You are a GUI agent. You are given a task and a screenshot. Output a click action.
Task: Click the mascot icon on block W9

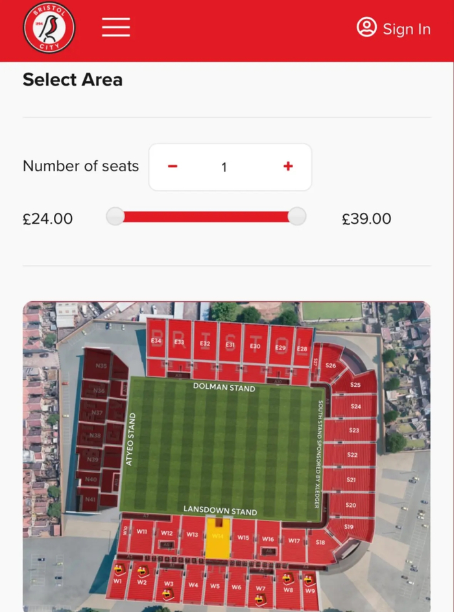tap(309, 580)
